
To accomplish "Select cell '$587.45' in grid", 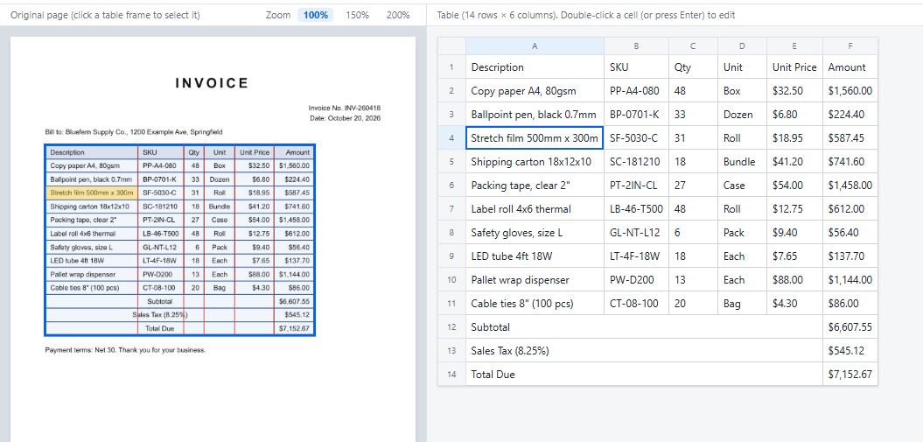I will point(850,138).
